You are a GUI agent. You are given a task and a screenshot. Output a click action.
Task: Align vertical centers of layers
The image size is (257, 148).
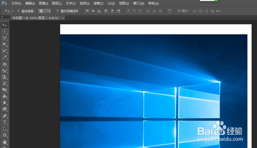(93, 11)
